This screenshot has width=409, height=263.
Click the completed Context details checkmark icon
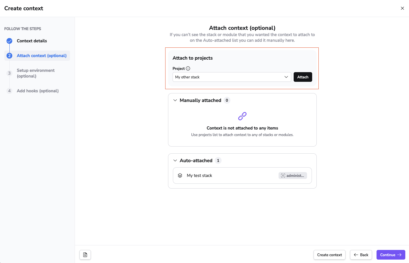pos(9,41)
